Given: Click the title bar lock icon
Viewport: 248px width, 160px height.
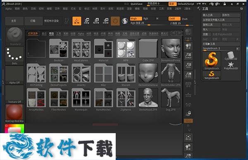Looking at the screenshot, I should coord(224,4).
